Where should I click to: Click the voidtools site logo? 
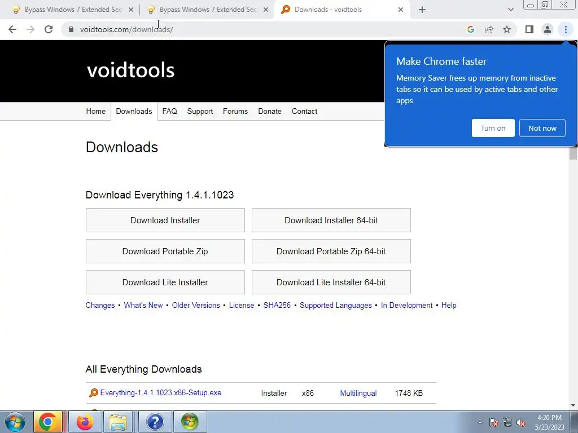(130, 70)
